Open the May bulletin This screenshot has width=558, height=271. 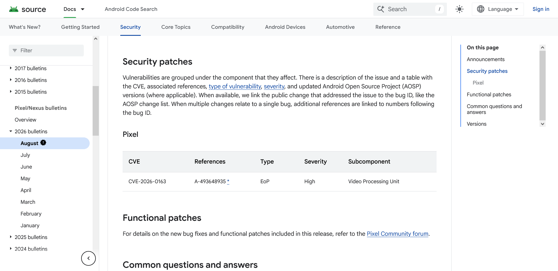point(25,179)
